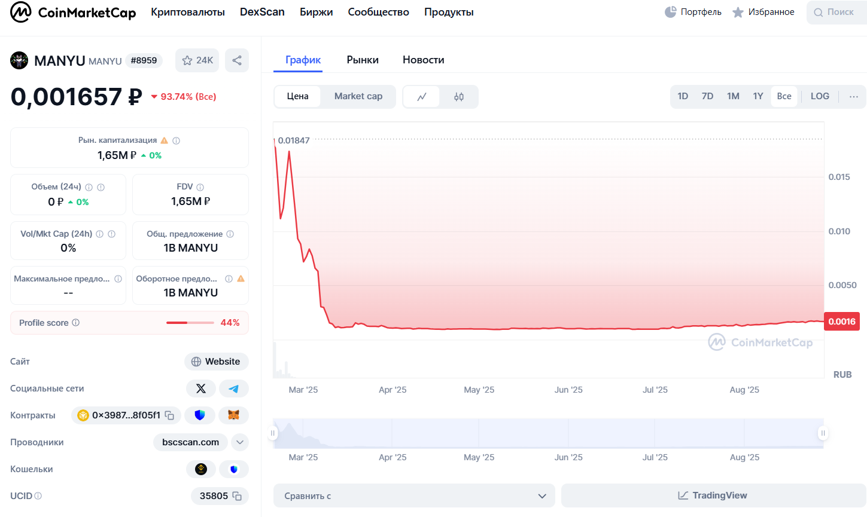This screenshot has height=517, width=867.
Task: Set chart range to 7D
Action: (708, 96)
